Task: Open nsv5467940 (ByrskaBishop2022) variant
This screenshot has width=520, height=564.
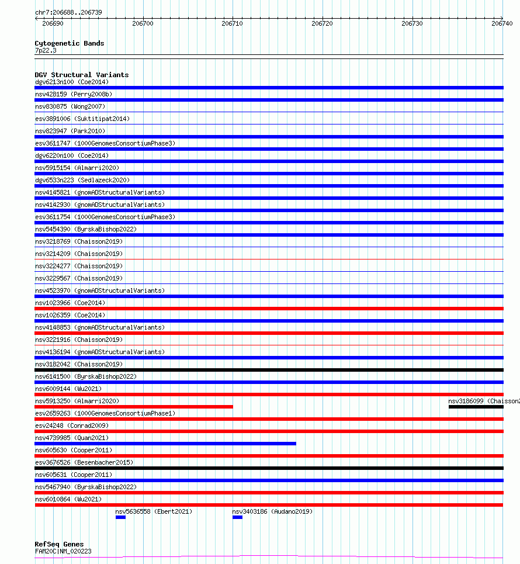Action: click(86, 487)
